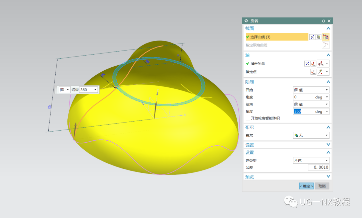Collapse the 限制 section
This screenshot has height=218, width=362.
(328, 82)
